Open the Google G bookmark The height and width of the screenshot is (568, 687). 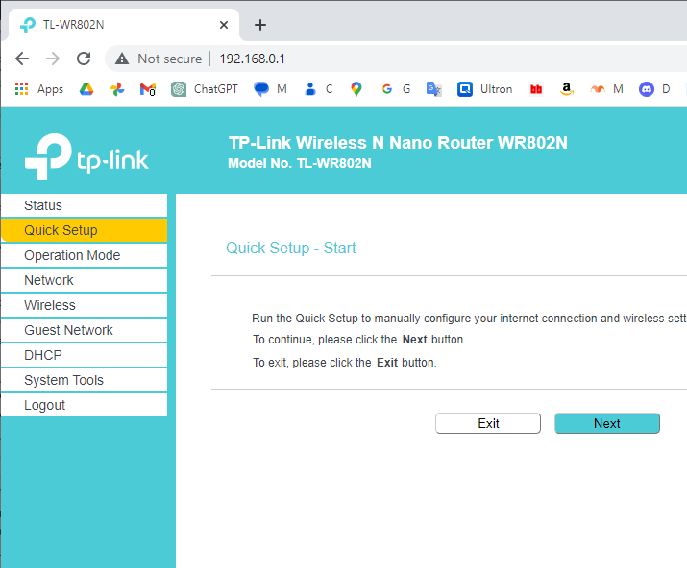(396, 89)
